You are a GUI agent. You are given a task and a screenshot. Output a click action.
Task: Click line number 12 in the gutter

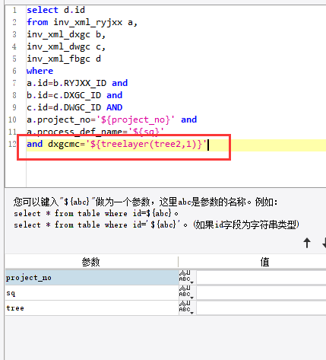pyautogui.click(x=12, y=144)
